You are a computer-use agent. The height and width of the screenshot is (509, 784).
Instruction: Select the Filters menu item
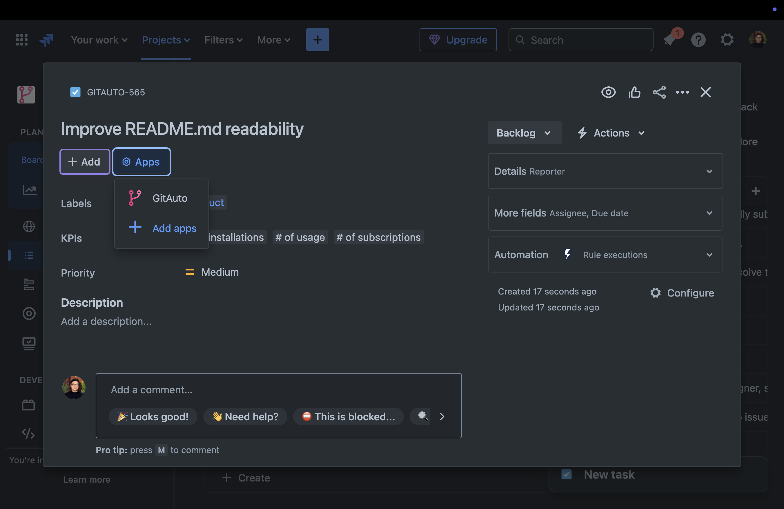tap(224, 39)
